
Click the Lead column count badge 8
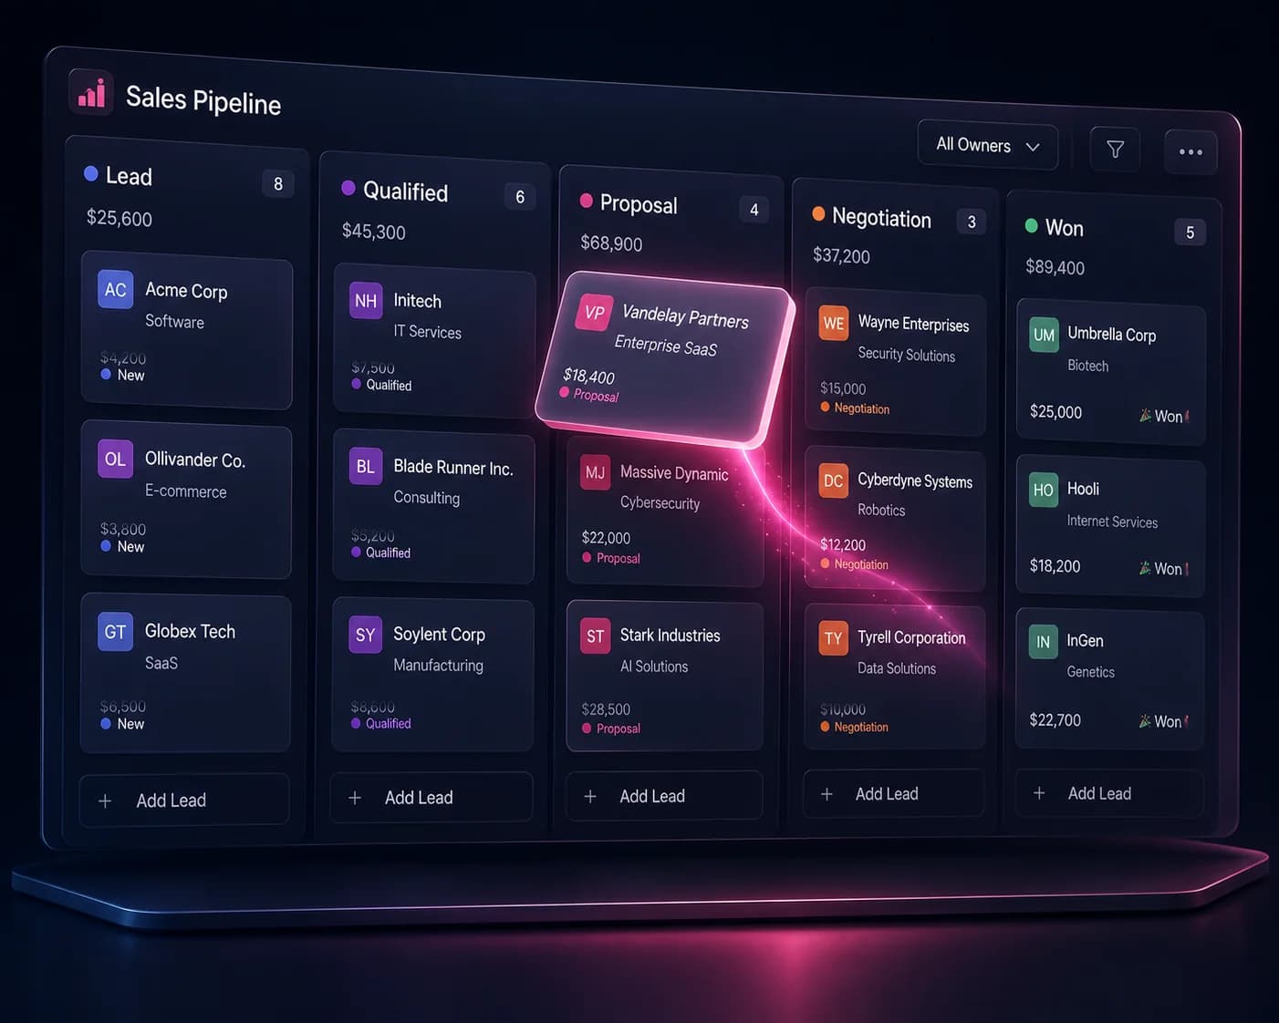[x=278, y=183]
